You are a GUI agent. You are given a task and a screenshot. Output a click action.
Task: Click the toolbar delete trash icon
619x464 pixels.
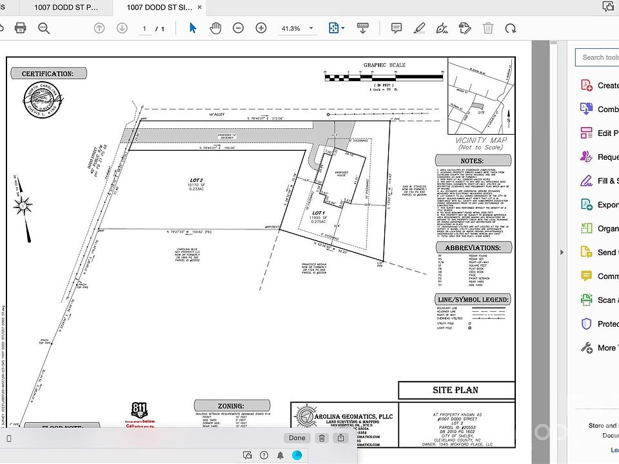[x=488, y=28]
